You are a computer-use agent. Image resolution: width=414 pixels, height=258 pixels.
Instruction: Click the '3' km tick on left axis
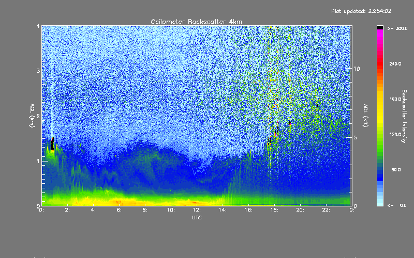38,71
